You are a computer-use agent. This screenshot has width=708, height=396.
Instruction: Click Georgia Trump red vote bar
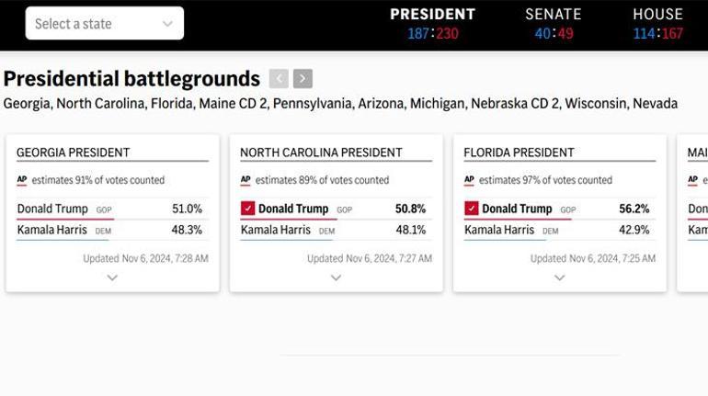tap(64, 220)
